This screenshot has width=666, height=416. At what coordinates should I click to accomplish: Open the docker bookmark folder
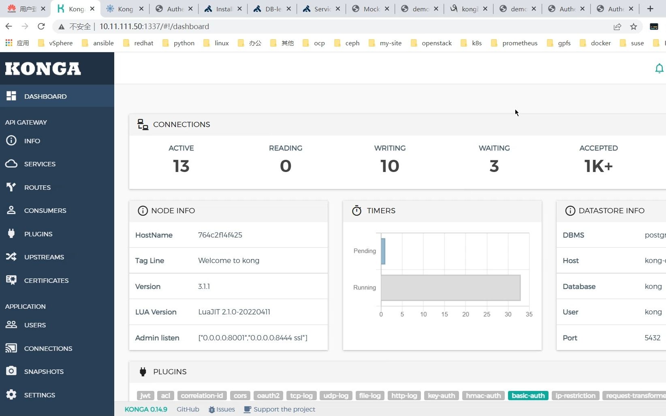(x=596, y=43)
